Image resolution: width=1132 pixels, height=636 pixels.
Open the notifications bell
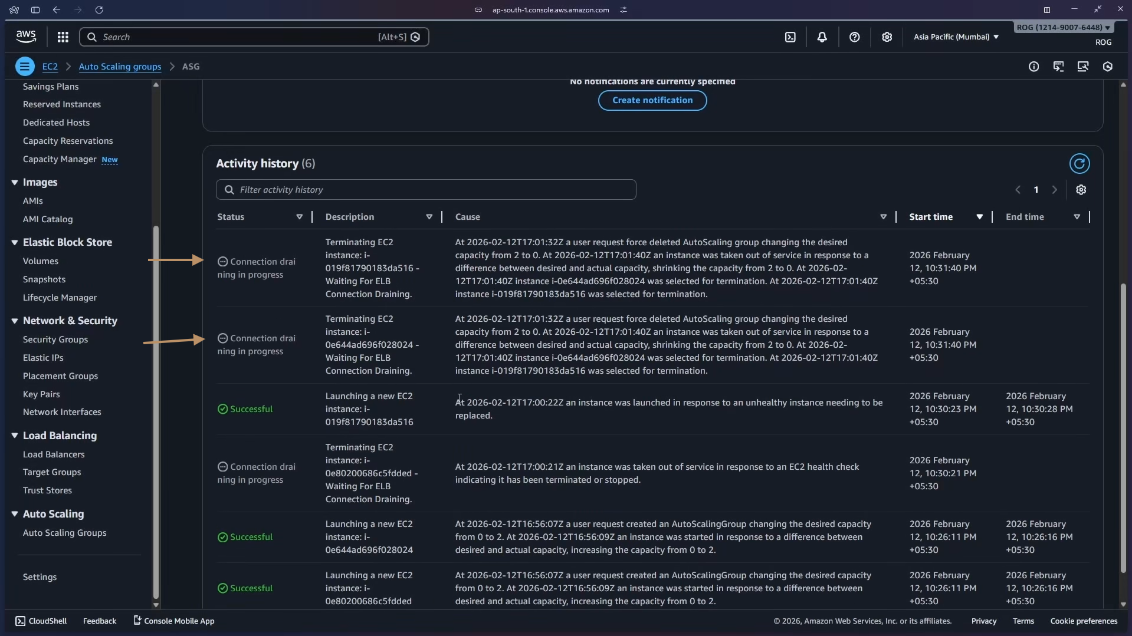[822, 37]
